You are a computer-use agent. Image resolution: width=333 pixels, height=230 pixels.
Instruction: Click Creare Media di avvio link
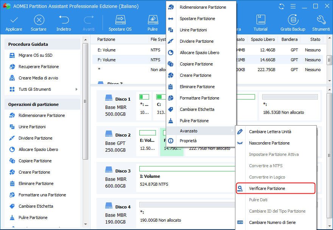point(38,78)
